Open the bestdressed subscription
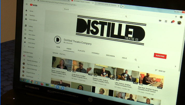 (30, 76)
